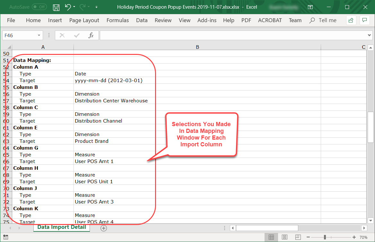Open the Comments speech bubble icon
The width and height of the screenshot is (375, 242).
364,20
